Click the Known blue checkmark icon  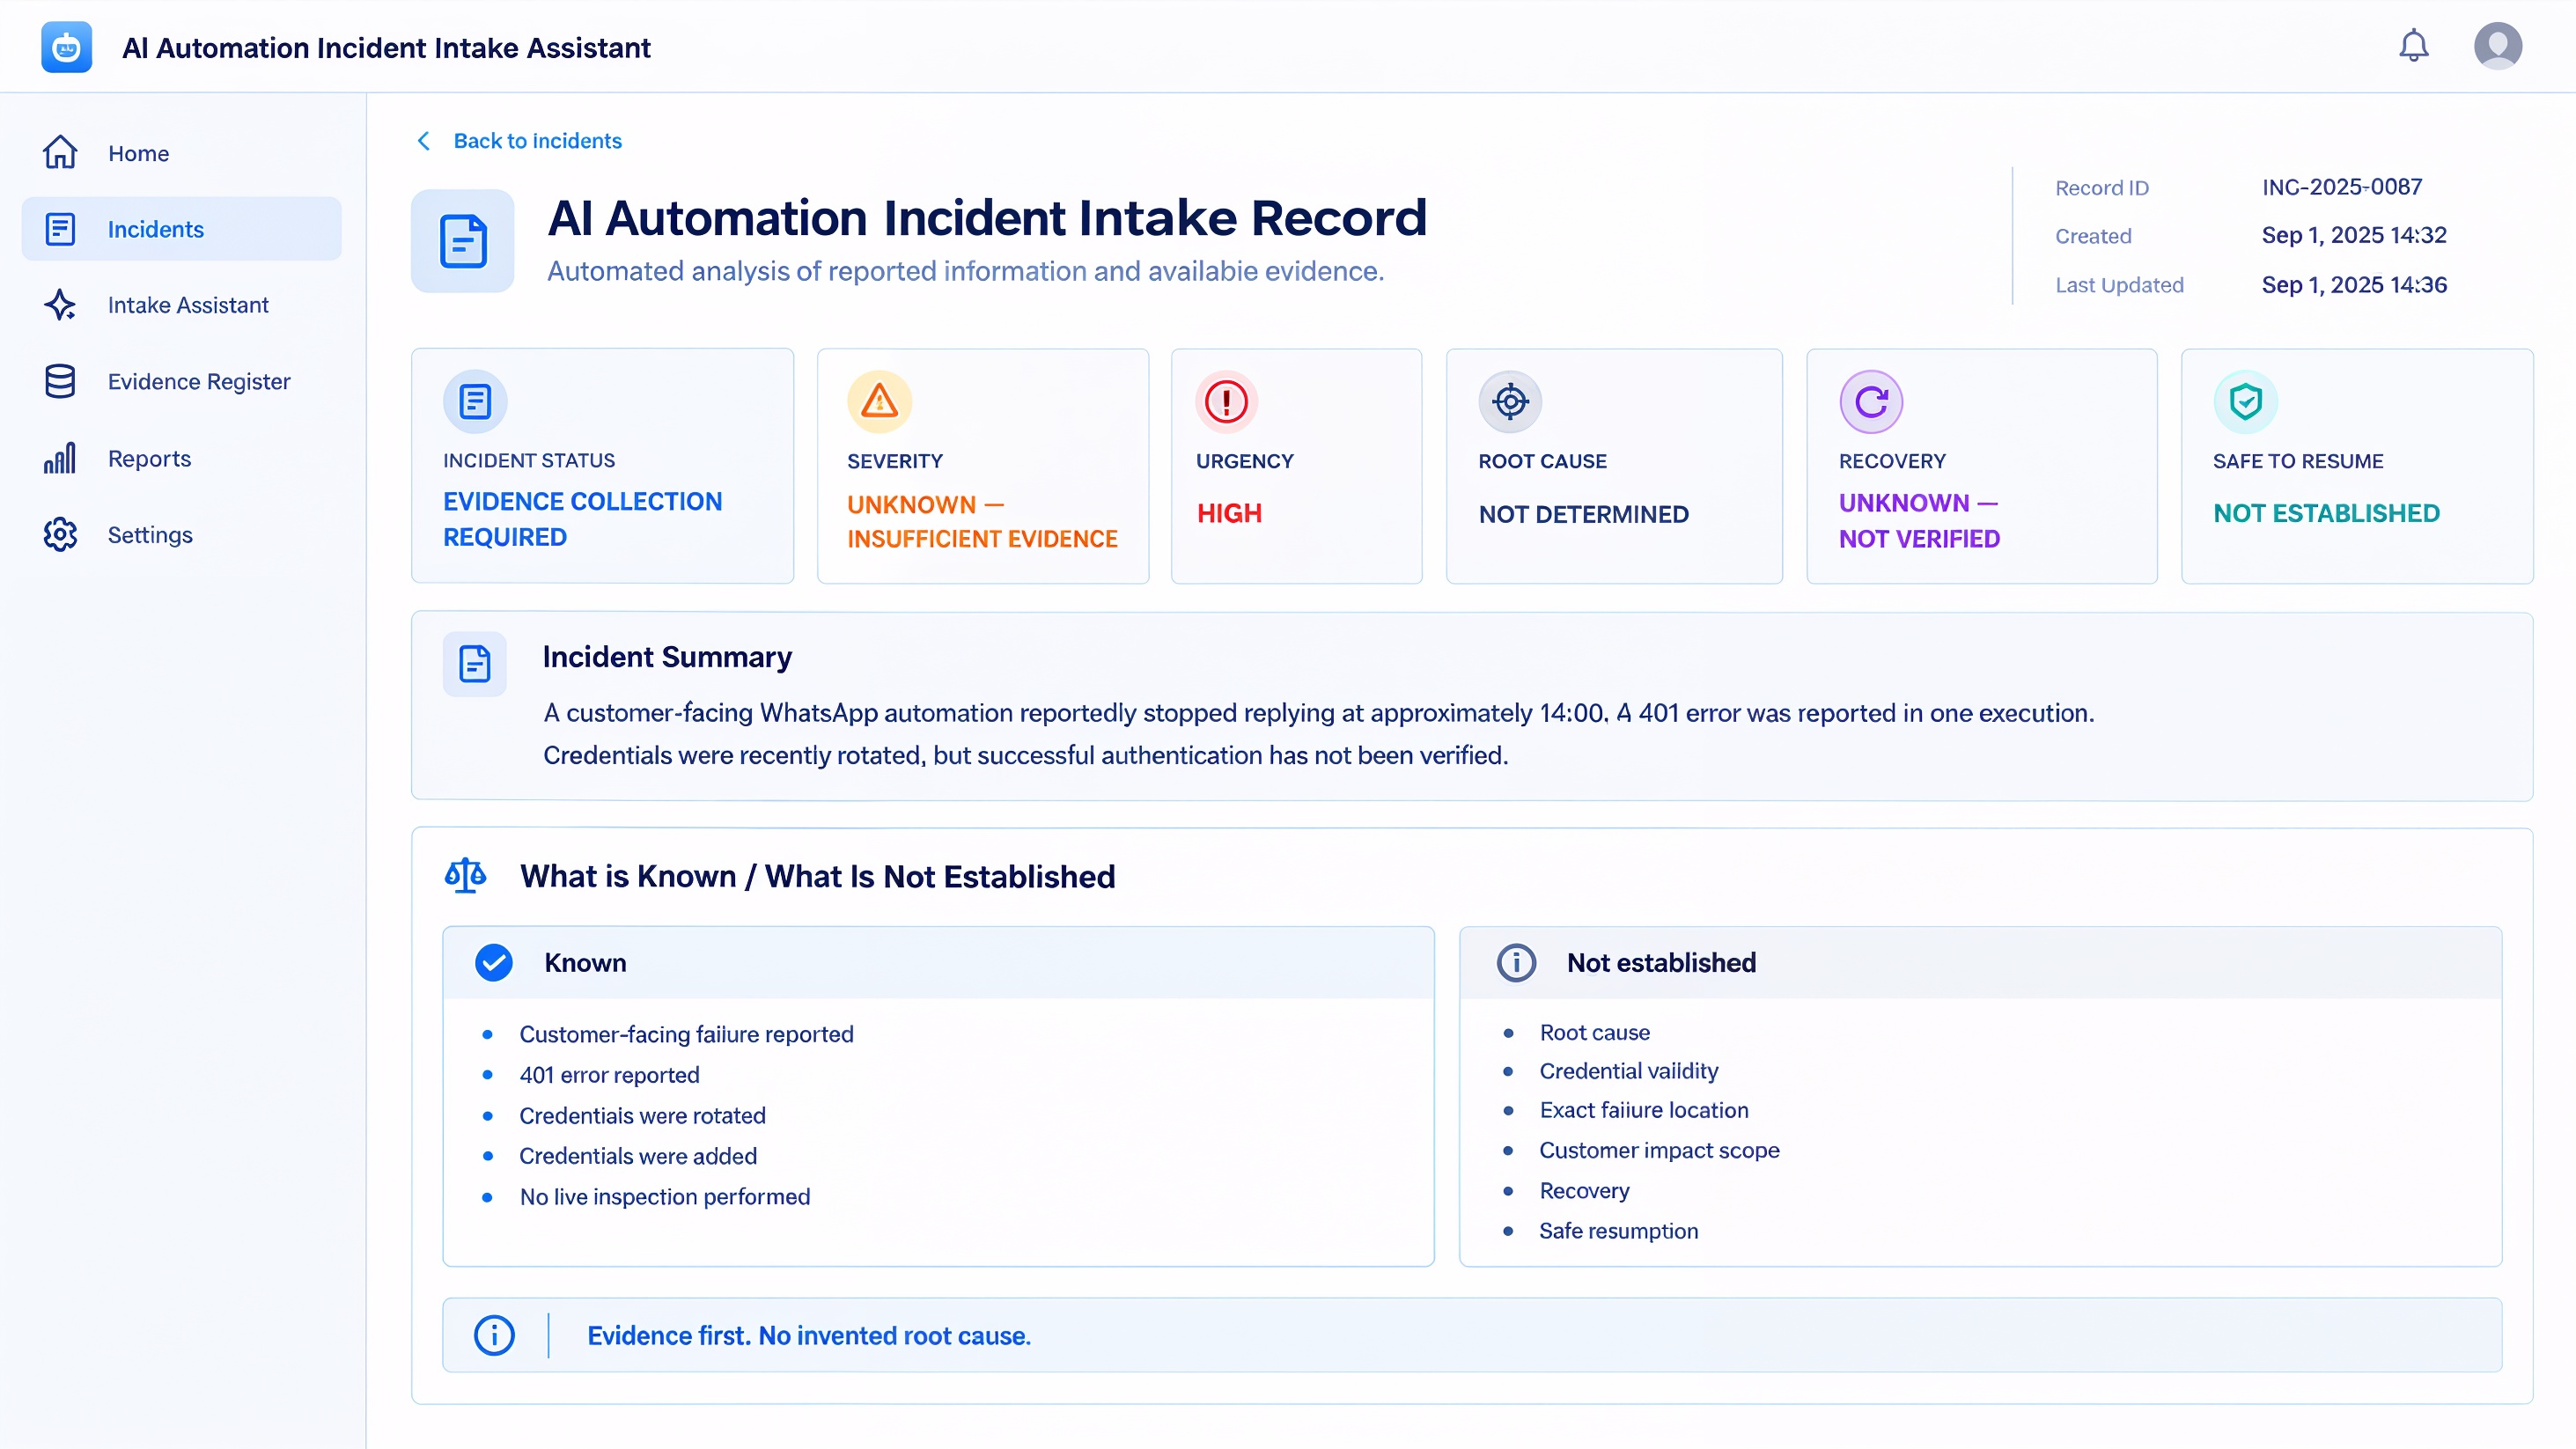pos(494,963)
